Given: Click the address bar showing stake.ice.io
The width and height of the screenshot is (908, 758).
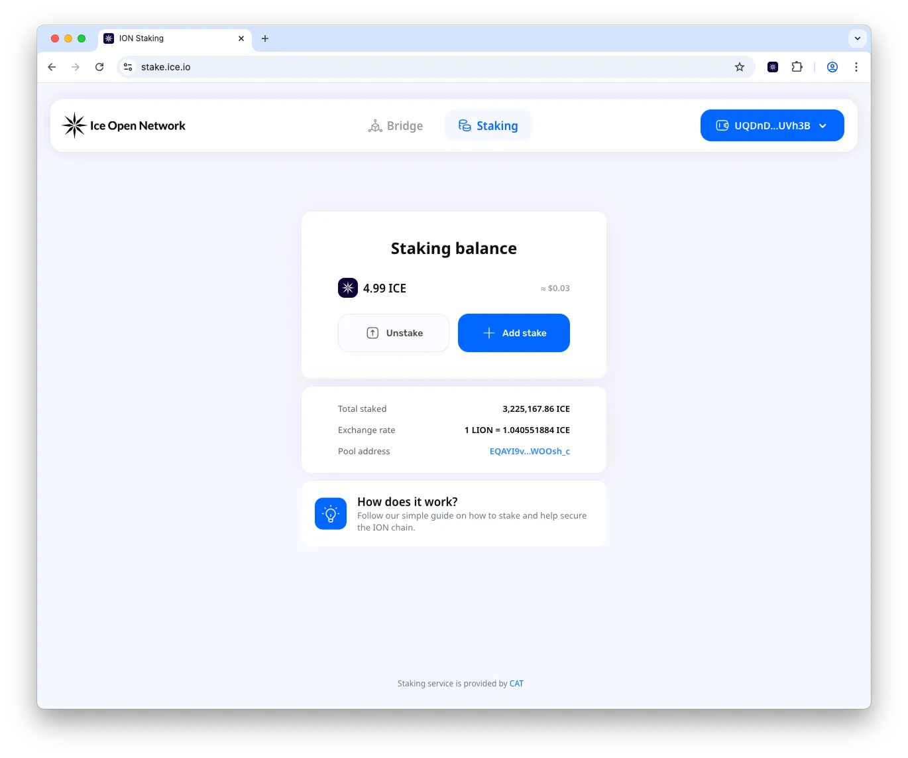Looking at the screenshot, I should [x=436, y=67].
